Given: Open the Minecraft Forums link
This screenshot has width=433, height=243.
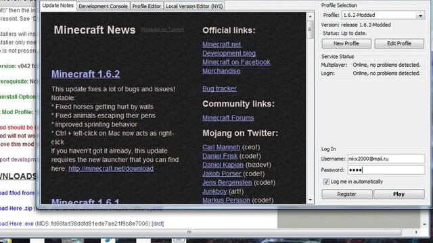Looking at the screenshot, I should (228, 117).
